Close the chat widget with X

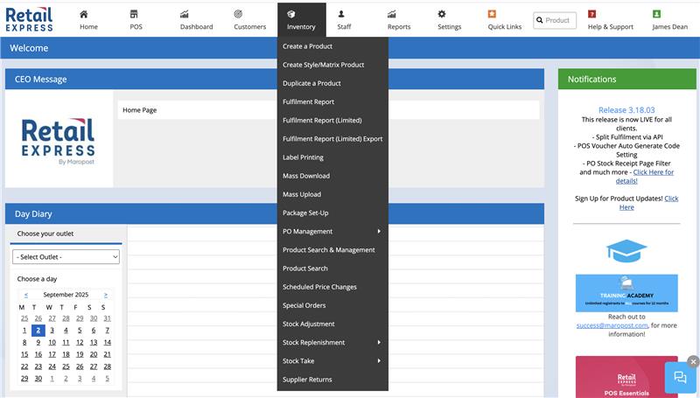(693, 362)
